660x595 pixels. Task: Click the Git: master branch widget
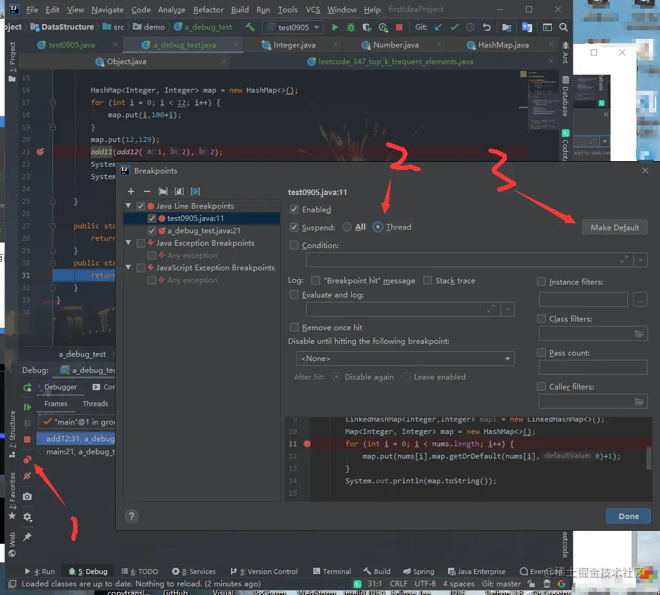pos(501,584)
